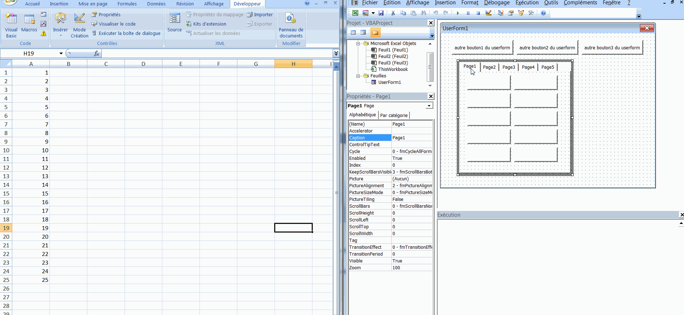The width and height of the screenshot is (684, 315).
Task: Click the Use Relative References icon
Action: click(x=43, y=24)
